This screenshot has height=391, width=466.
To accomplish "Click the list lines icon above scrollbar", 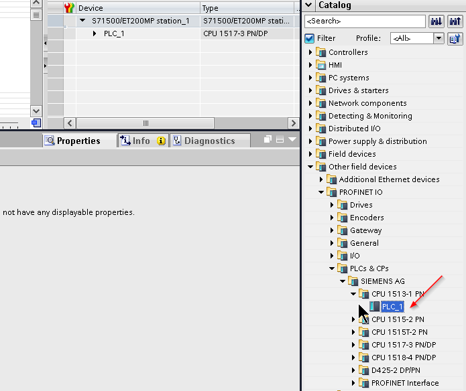I will point(36,15).
